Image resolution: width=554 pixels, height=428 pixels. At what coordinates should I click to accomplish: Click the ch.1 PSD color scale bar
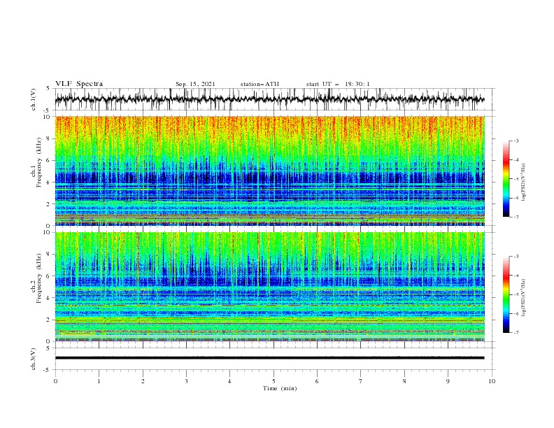pos(506,179)
